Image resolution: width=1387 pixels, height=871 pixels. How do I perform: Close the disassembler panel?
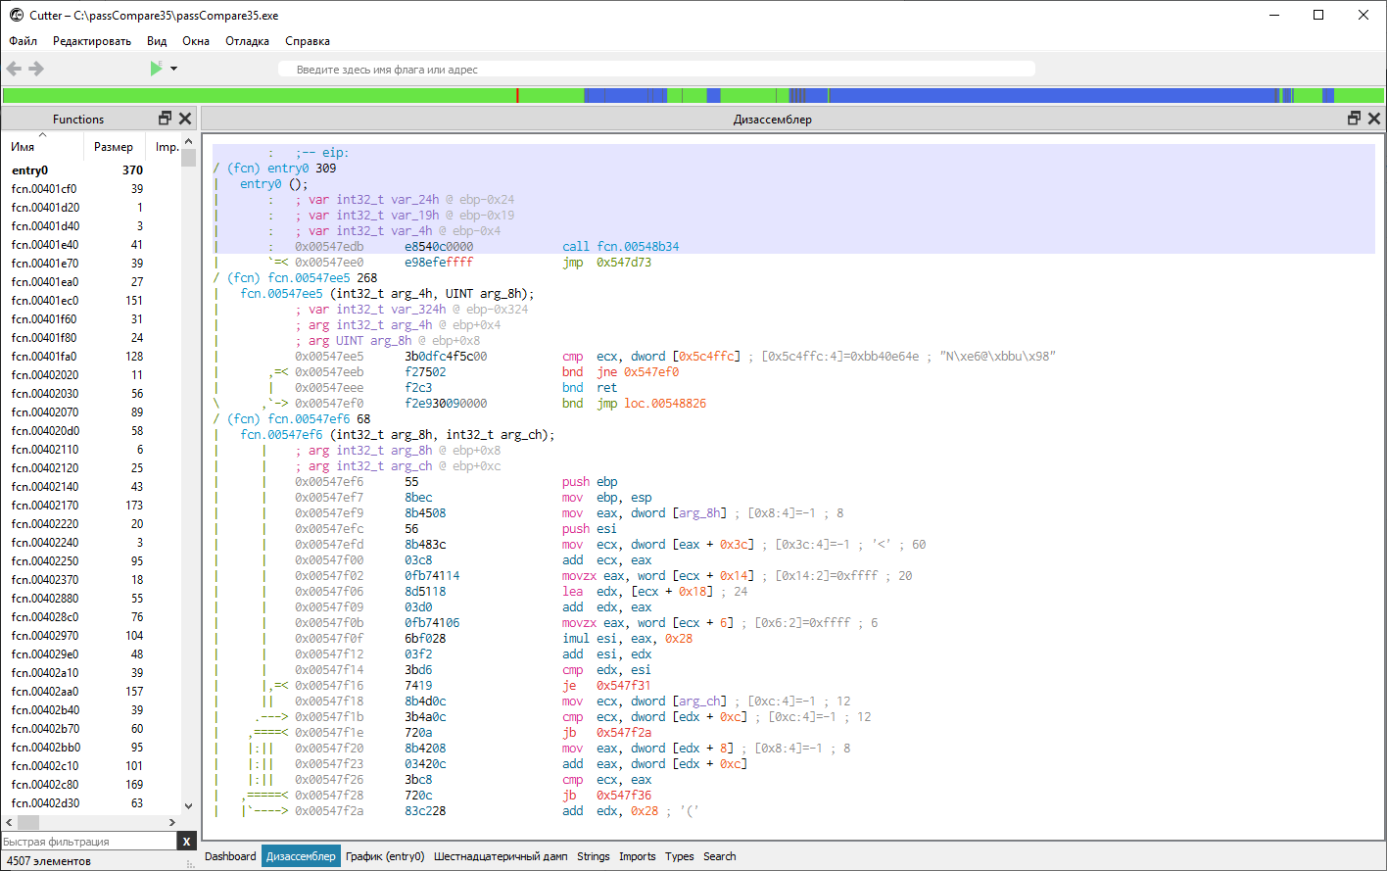click(x=1373, y=119)
